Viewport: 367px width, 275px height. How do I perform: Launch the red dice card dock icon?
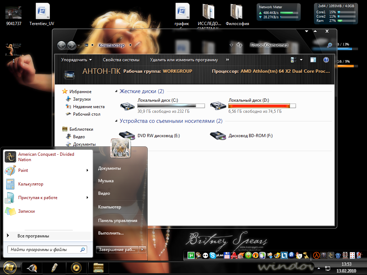point(352,255)
